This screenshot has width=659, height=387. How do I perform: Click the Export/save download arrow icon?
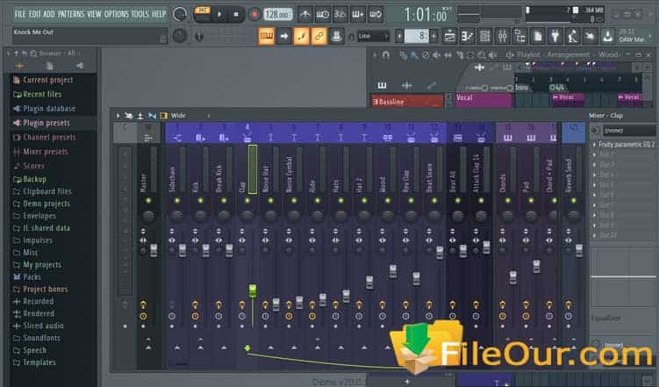tap(607, 37)
